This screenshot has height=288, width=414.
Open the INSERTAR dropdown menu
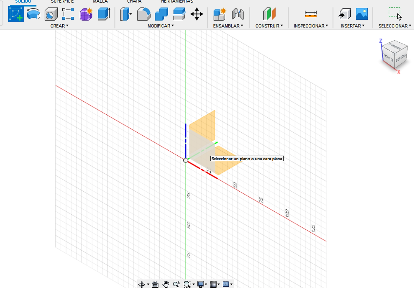(353, 26)
